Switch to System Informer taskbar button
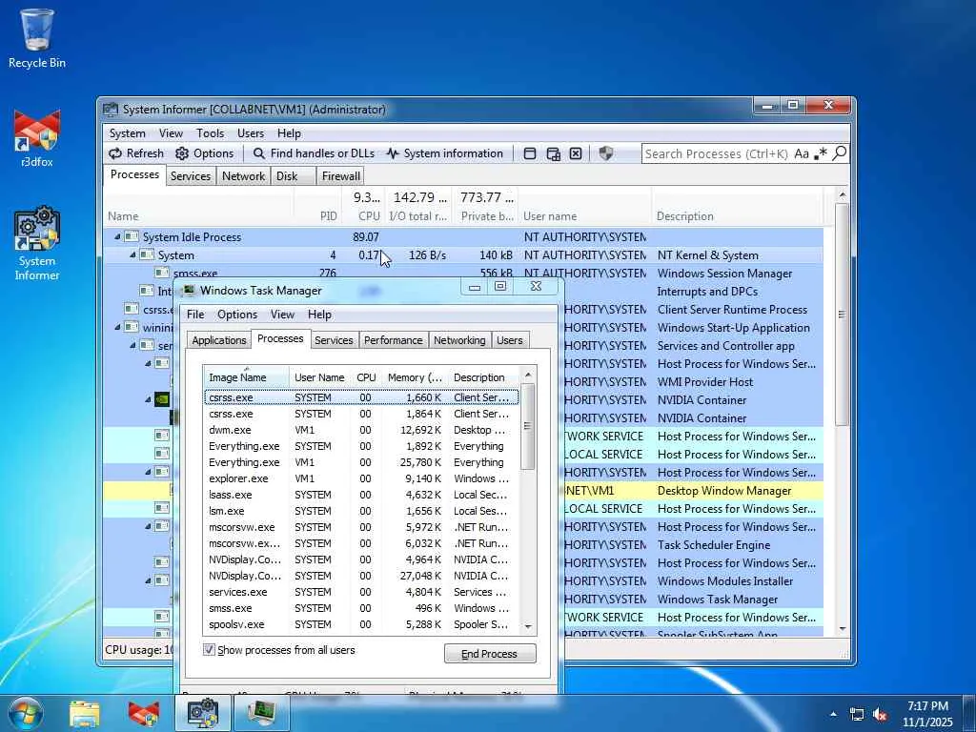Screen dimensions: 976x732 click(202, 713)
